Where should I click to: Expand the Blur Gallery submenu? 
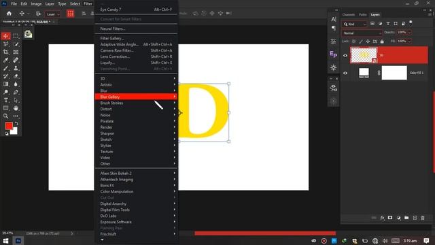coord(136,97)
